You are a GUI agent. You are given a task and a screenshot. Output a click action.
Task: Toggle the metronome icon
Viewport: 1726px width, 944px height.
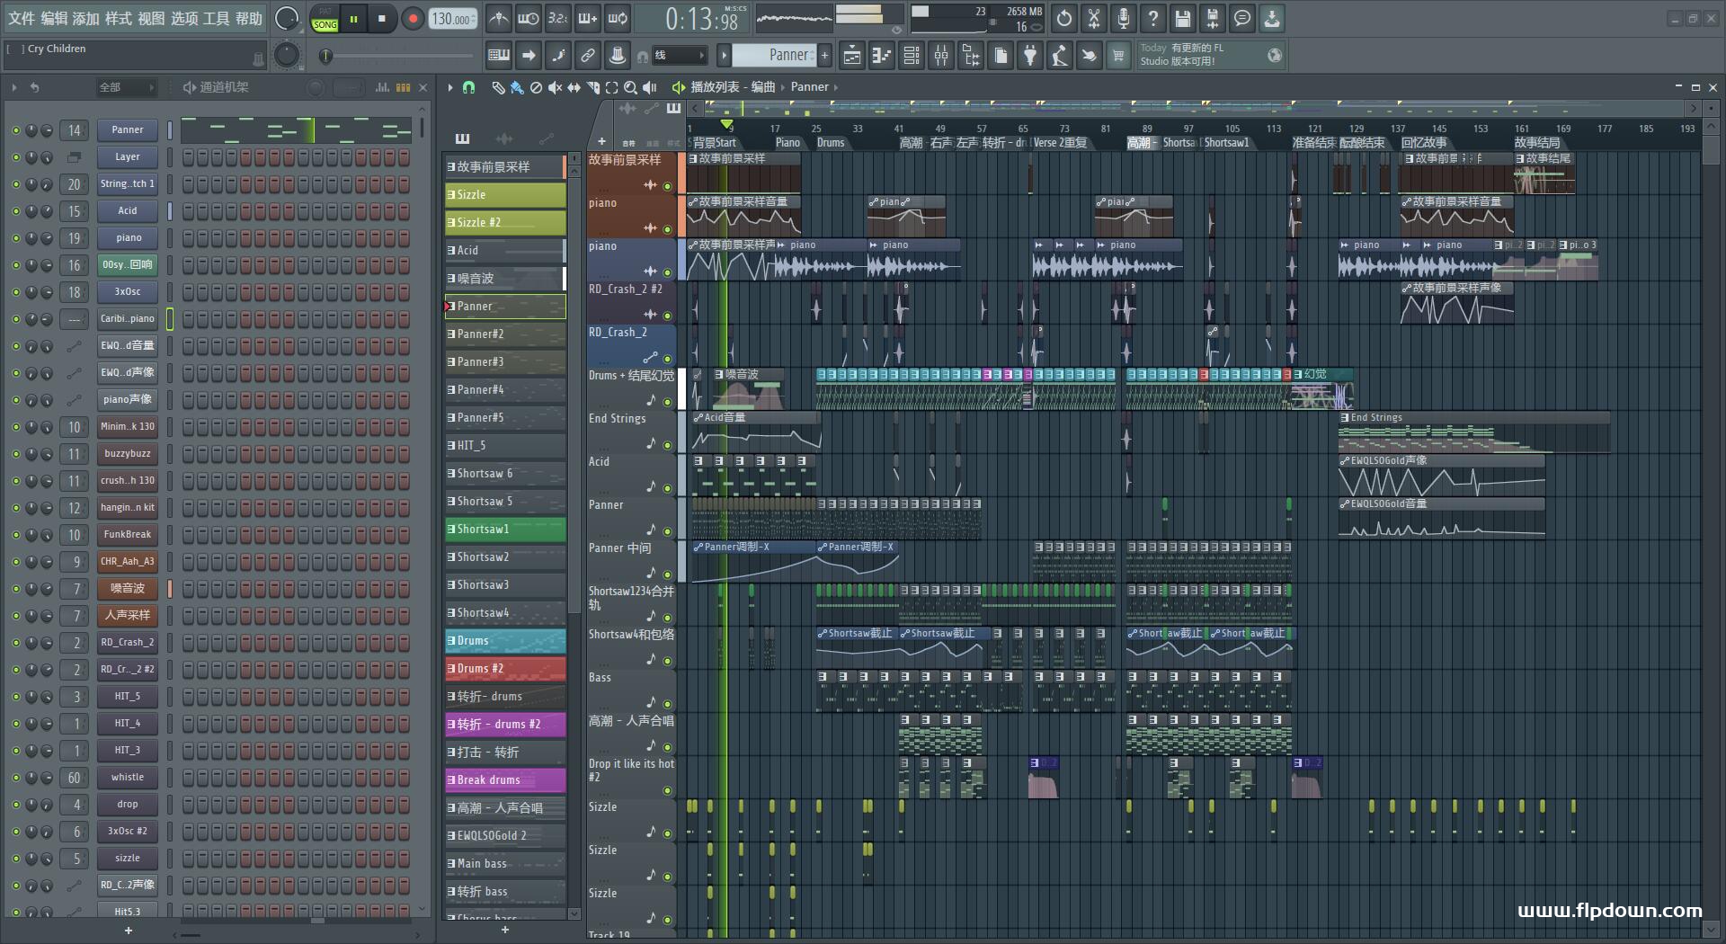[499, 18]
